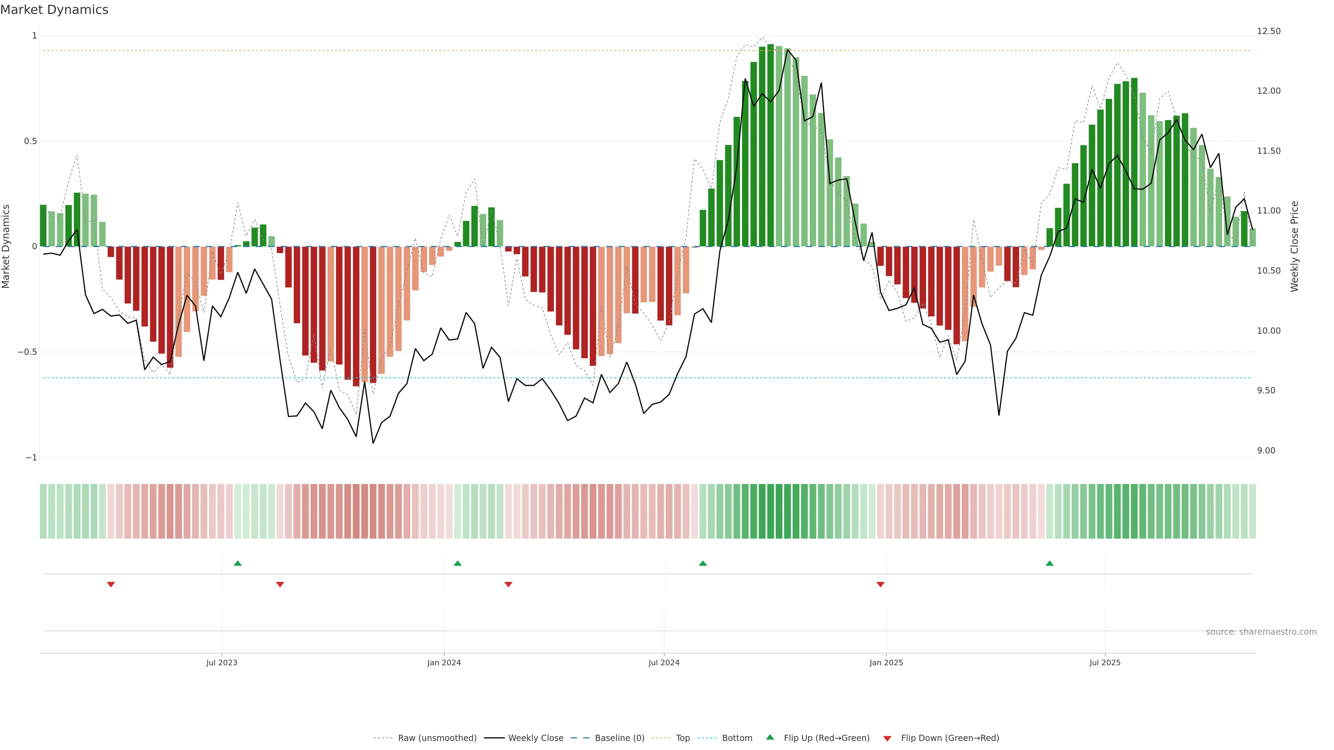Click the Jan 2025 x-axis label
The image size is (1334, 750).
click(886, 662)
